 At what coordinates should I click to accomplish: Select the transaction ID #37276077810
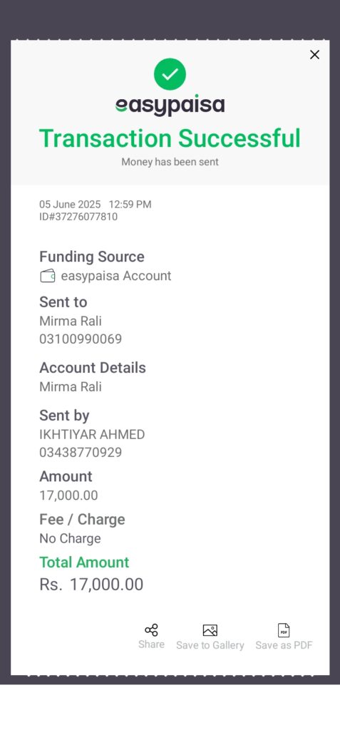click(x=78, y=217)
